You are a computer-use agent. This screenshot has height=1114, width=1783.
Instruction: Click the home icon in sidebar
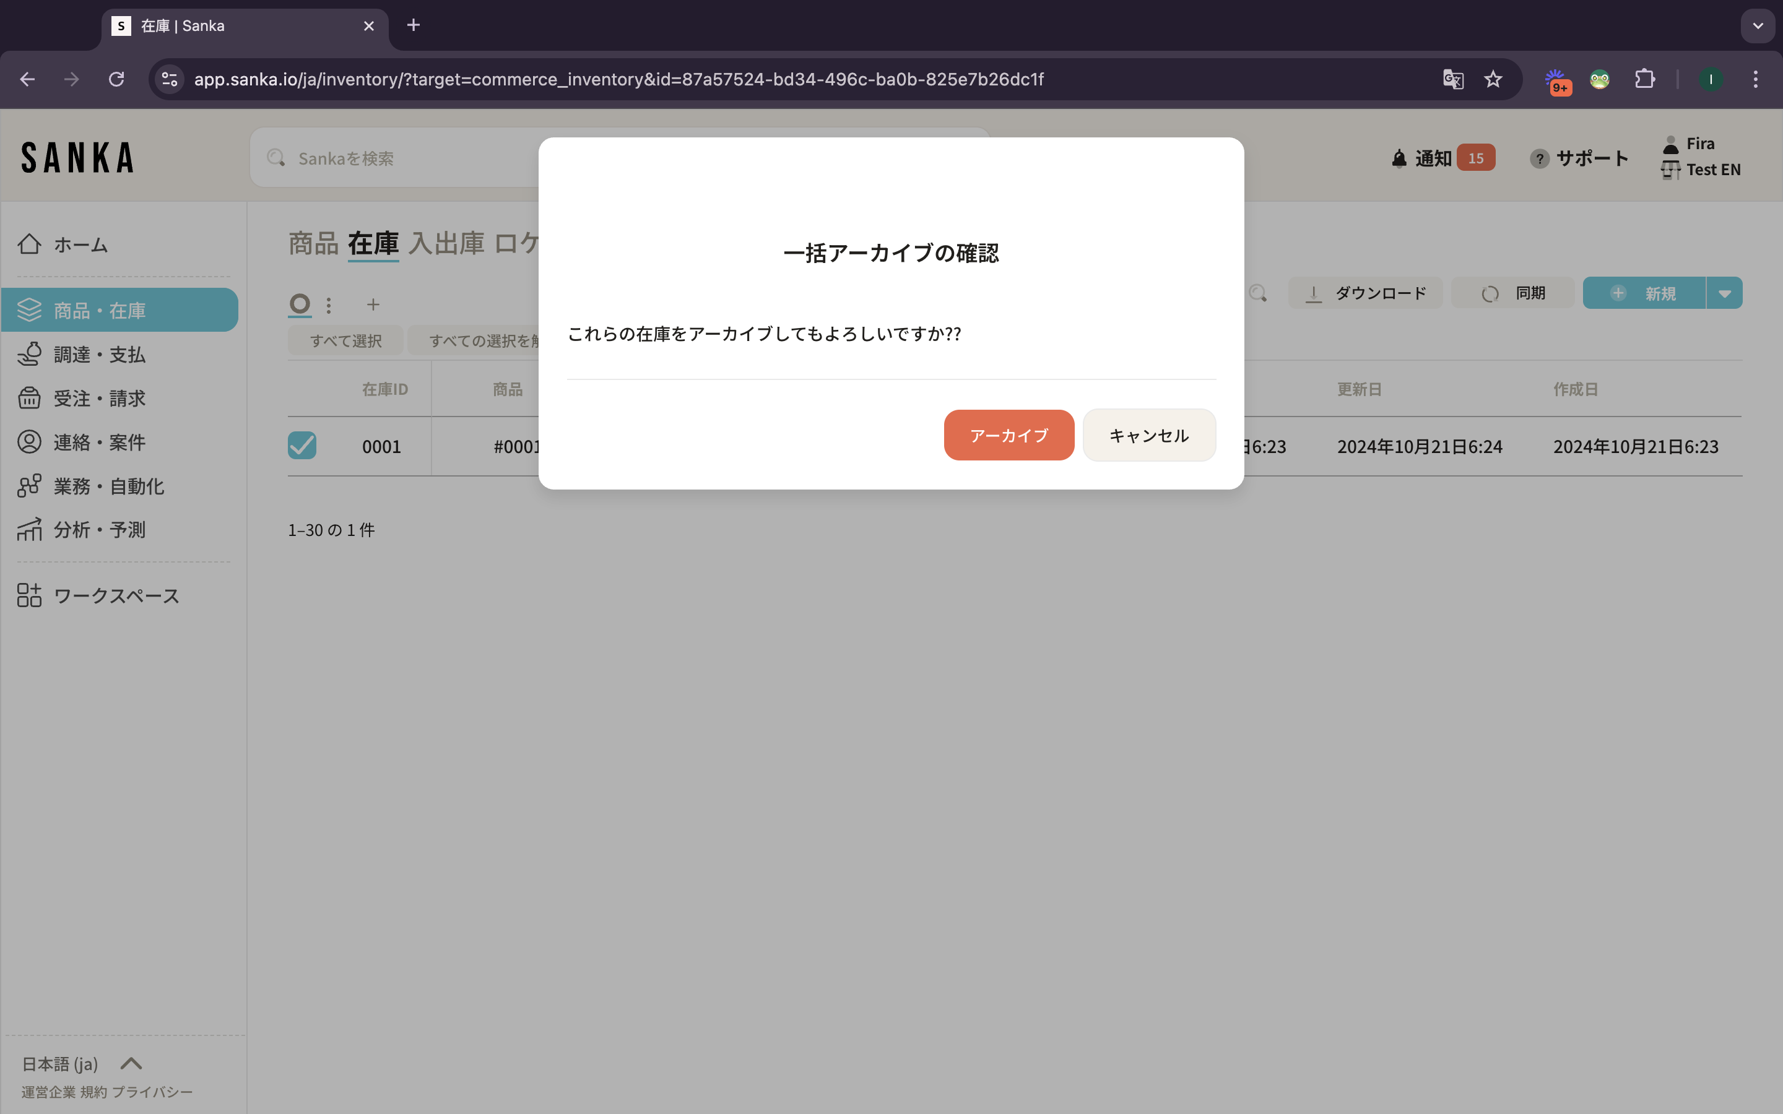click(x=30, y=244)
